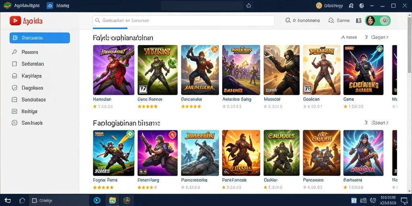The image size is (412, 206).
Task: Click the Nanadan game title text
Action: coord(102,99)
